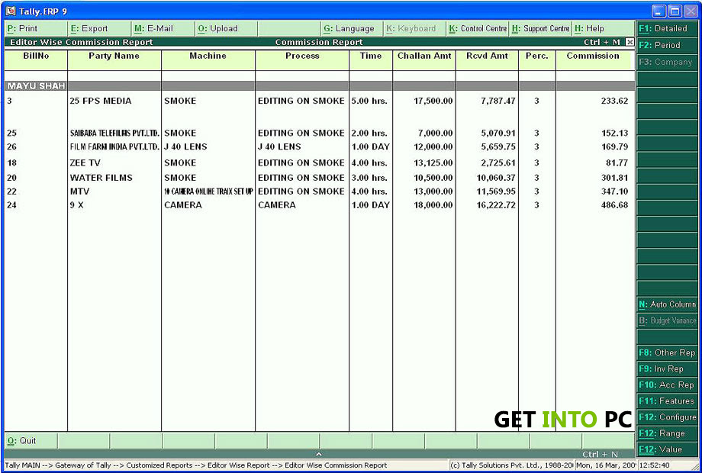Screen dimensions: 702x473
Task: Click the Ctrl + N label
Action: (601, 454)
